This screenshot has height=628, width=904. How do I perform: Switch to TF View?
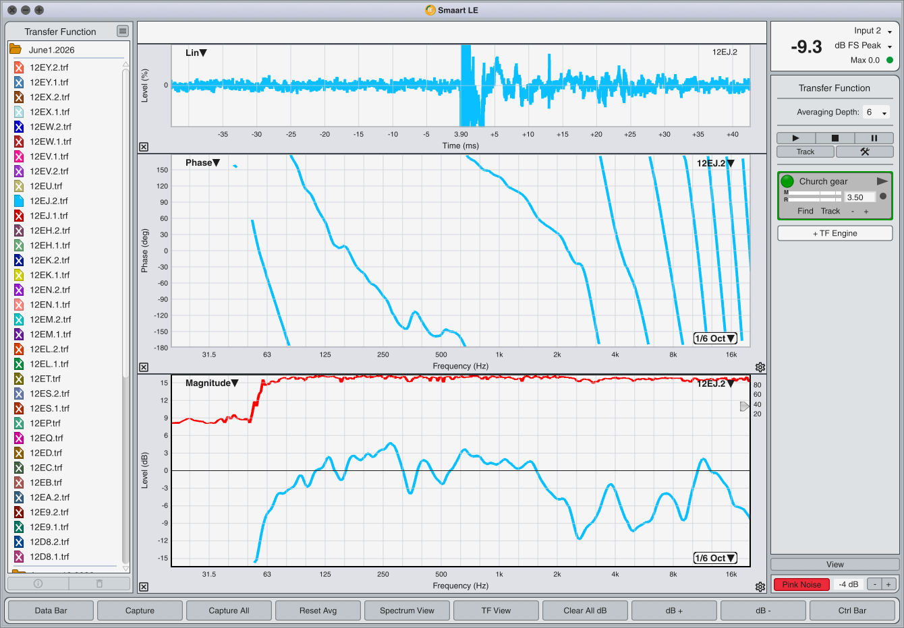click(x=496, y=610)
